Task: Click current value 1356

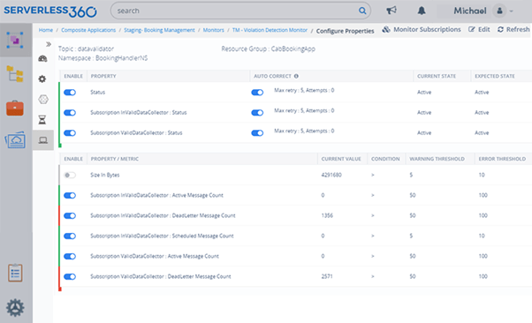Action: (327, 215)
